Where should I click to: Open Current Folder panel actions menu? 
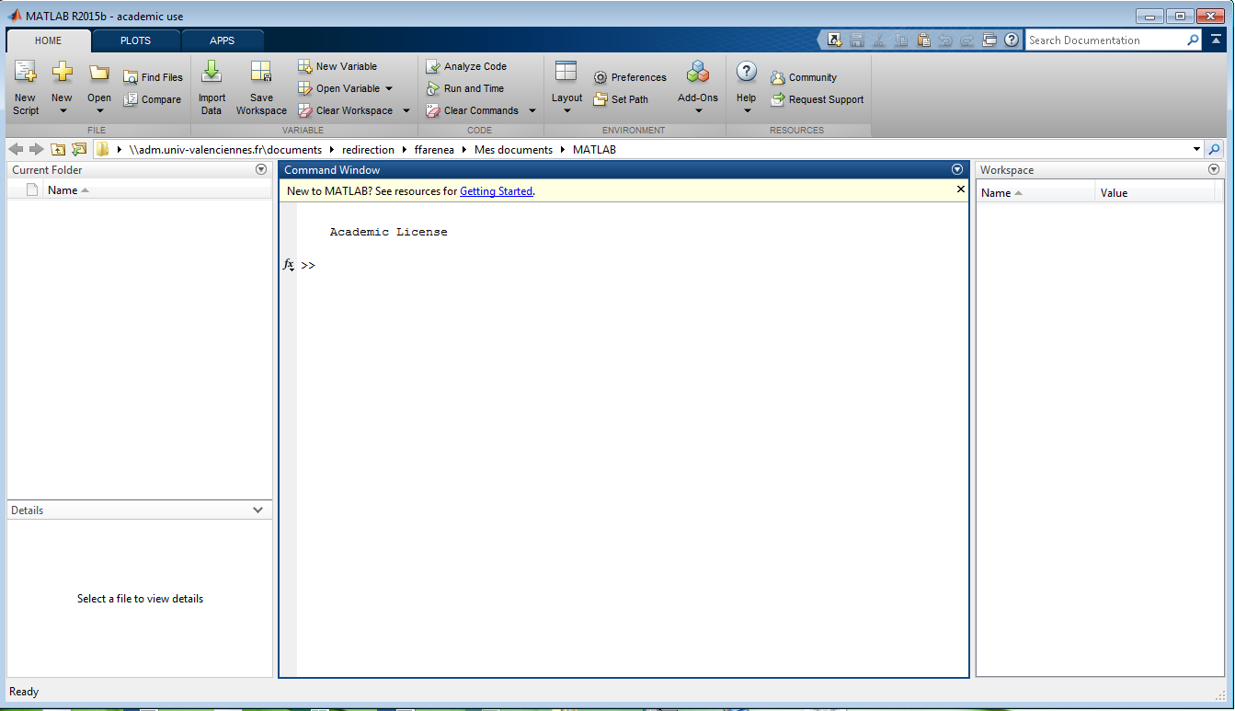(261, 169)
